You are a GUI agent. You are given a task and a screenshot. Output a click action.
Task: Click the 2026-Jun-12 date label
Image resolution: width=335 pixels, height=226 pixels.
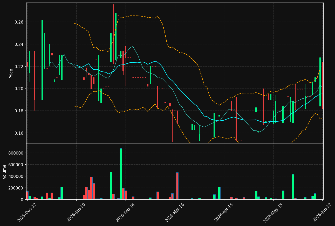322,213
